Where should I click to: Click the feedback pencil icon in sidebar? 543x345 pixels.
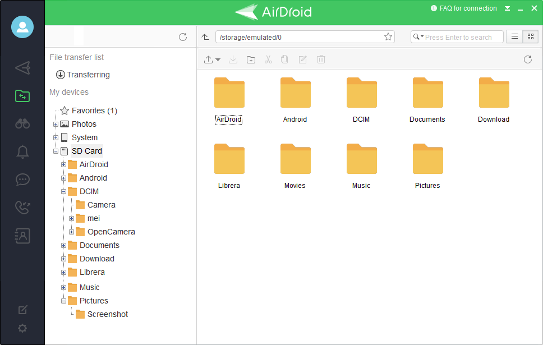point(22,310)
